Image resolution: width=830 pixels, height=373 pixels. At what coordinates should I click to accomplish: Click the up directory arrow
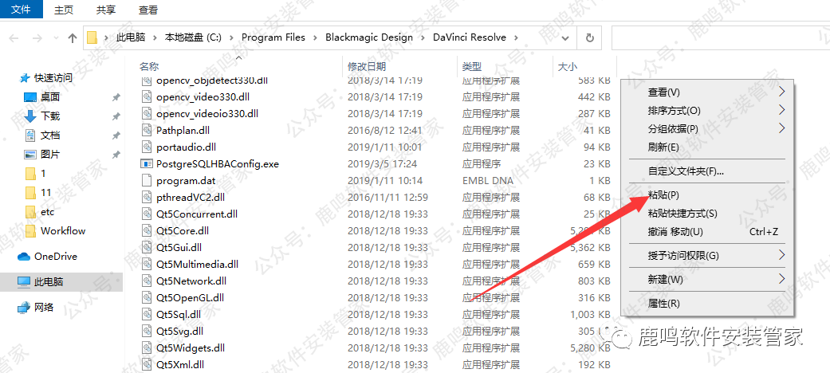[73, 37]
